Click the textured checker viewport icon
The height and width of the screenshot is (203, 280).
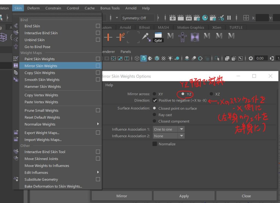click(x=164, y=59)
